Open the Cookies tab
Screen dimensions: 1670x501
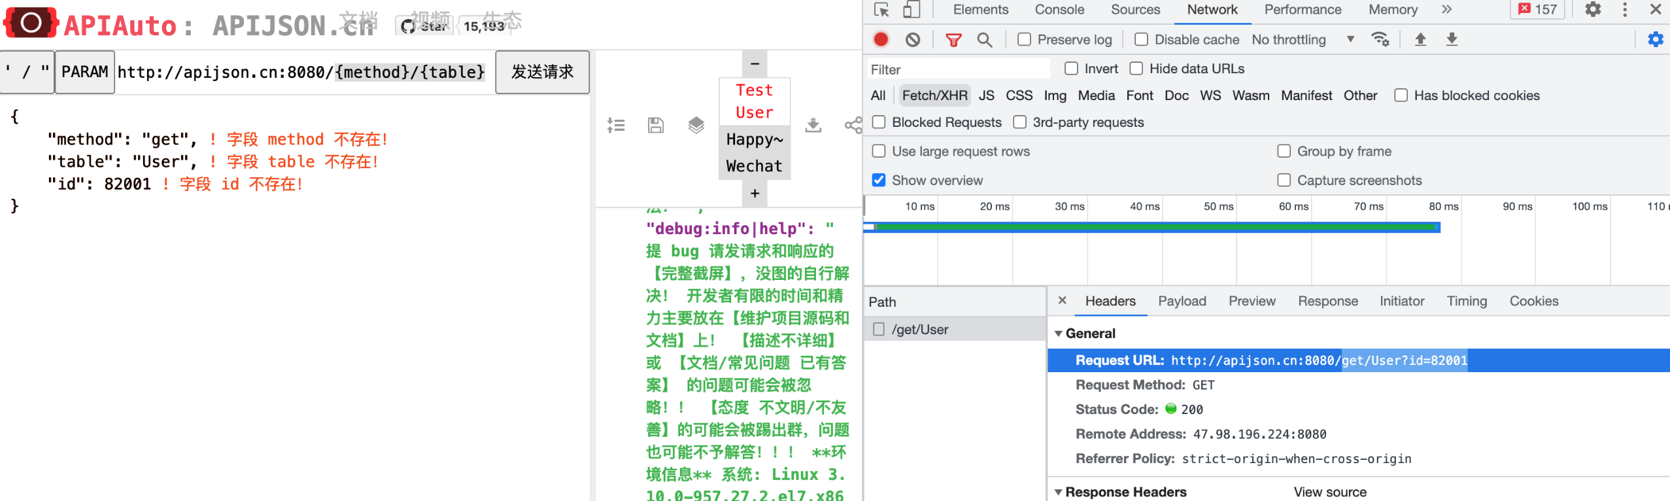click(x=1533, y=301)
